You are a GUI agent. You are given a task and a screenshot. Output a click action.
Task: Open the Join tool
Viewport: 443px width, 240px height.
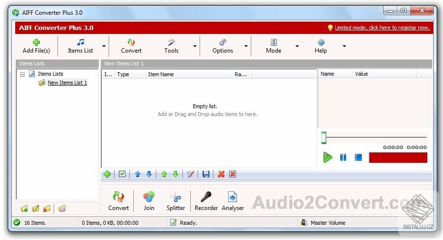(x=149, y=201)
